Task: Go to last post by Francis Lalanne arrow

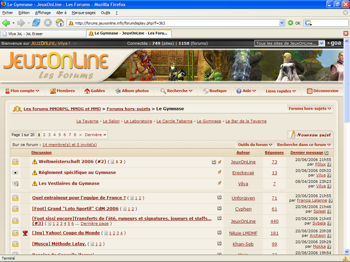Action: (331, 201)
